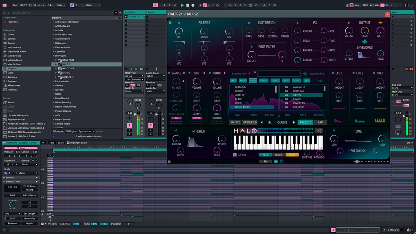
Task: Select the LEAD tag filter
Action: [233, 80]
